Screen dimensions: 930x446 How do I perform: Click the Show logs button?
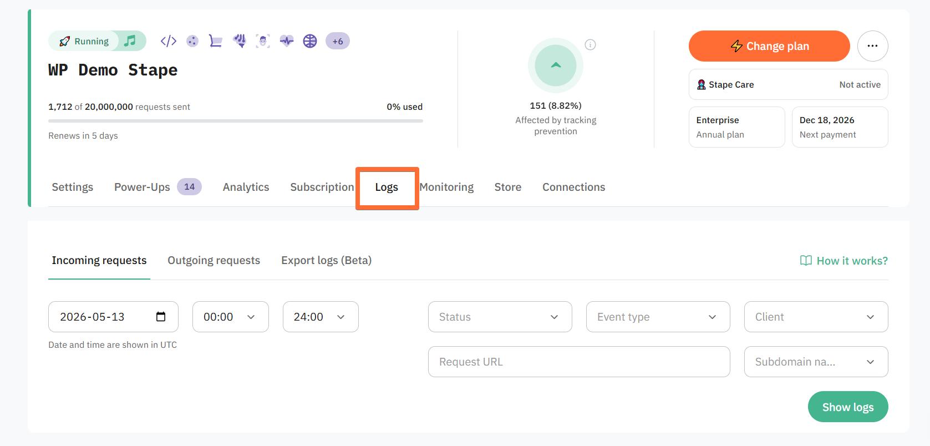(848, 407)
